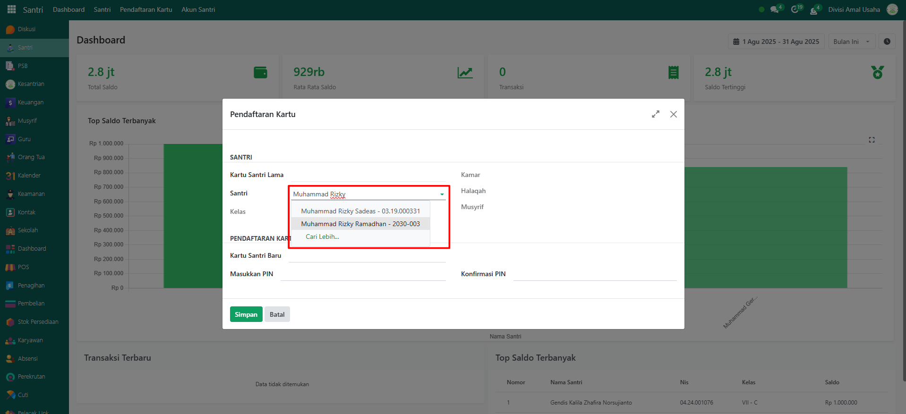Viewport: 906px width, 414px height.
Task: Click the Cari Lebih... link
Action: coord(322,237)
